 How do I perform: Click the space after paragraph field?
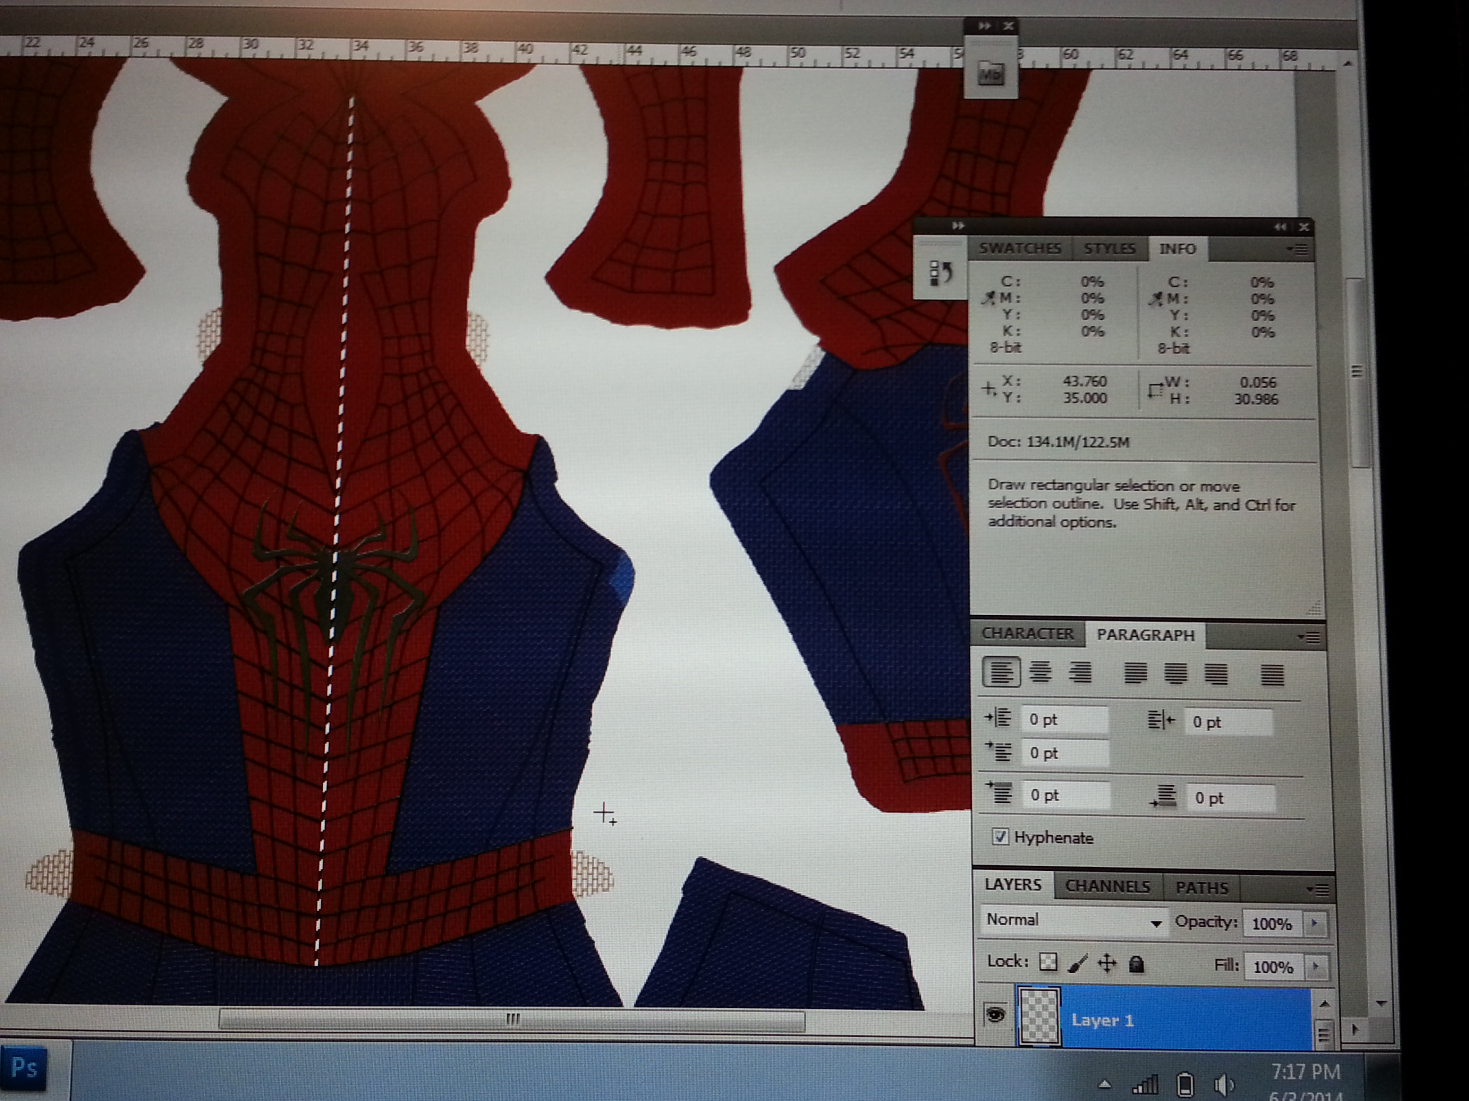pyautogui.click(x=1232, y=798)
